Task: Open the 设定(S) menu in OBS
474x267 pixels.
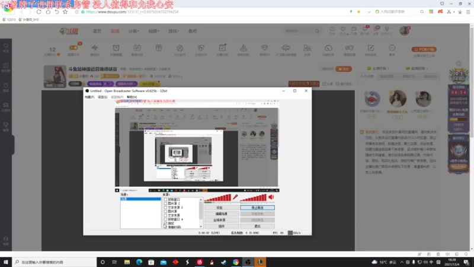Action: click(103, 97)
